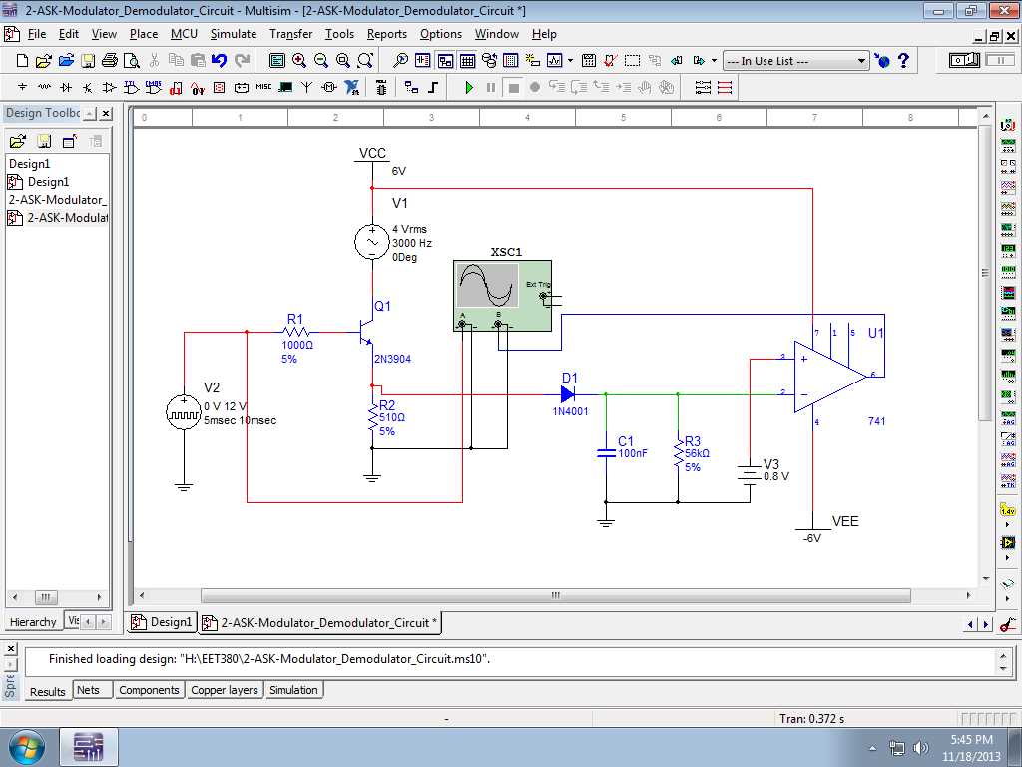Open the Components tab
Image resolution: width=1022 pixels, height=767 pixels.
149,690
